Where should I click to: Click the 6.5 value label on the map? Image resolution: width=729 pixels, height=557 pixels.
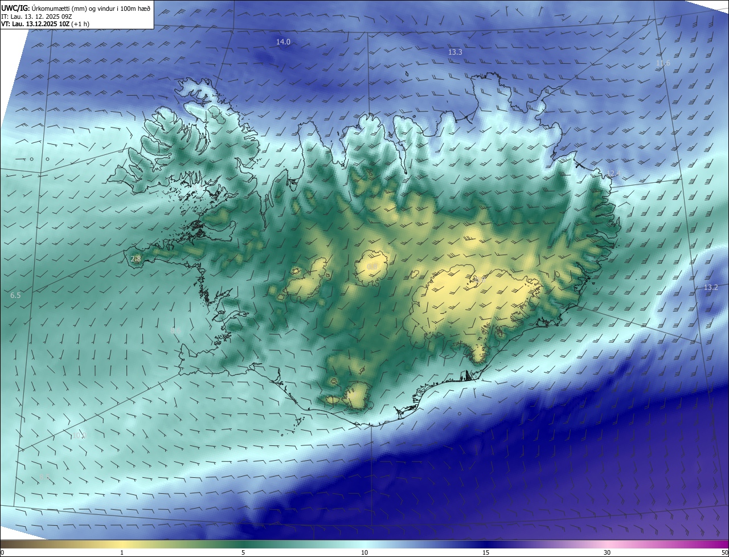pyautogui.click(x=15, y=296)
